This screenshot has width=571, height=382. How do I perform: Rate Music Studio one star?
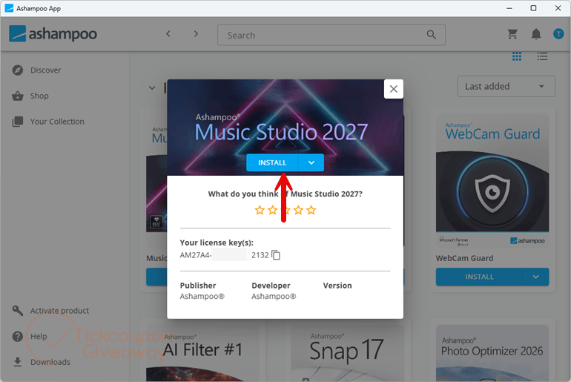click(x=260, y=210)
